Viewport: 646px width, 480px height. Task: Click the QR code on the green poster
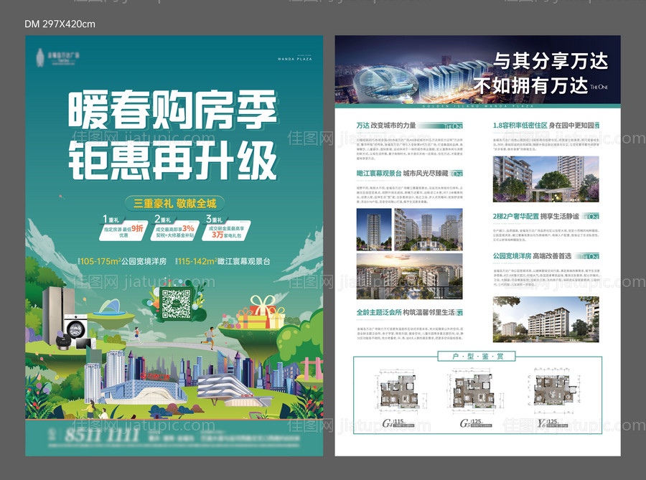(x=176, y=304)
